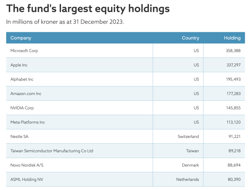Click the NVIDIA Corp row name
The height and width of the screenshot is (190, 250).
tap(22, 108)
